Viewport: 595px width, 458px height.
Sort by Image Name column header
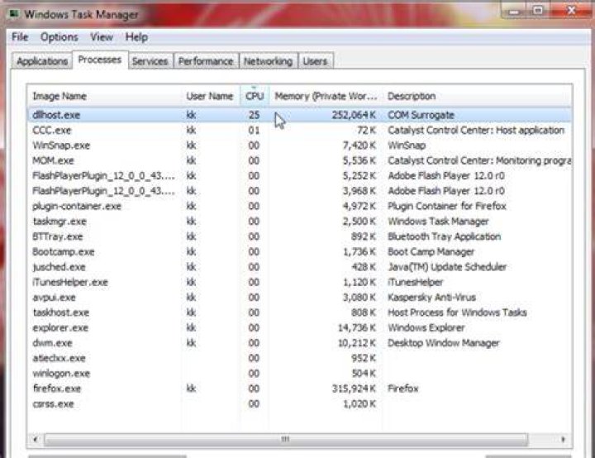click(104, 96)
